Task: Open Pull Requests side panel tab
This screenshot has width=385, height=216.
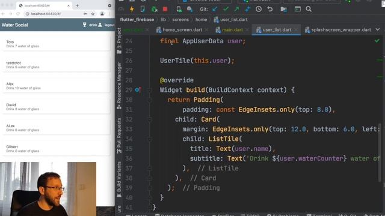Action: [x=119, y=136]
